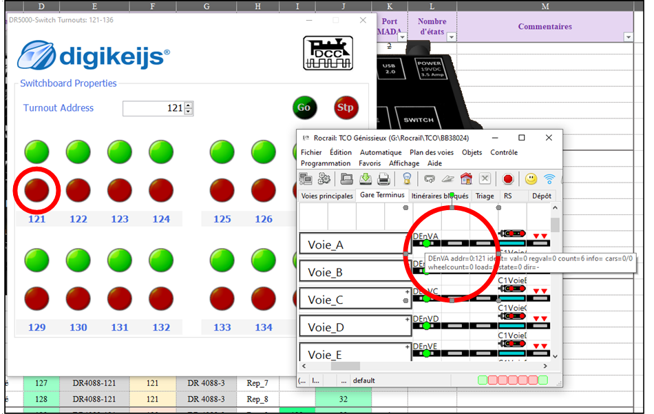
Task: Click the DEnVA green sensor on Voie_A track
Action: (426, 243)
